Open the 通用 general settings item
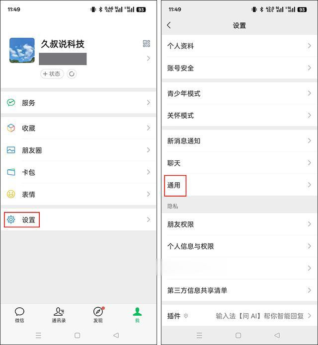Screen dimensions: 318x345 (239, 185)
